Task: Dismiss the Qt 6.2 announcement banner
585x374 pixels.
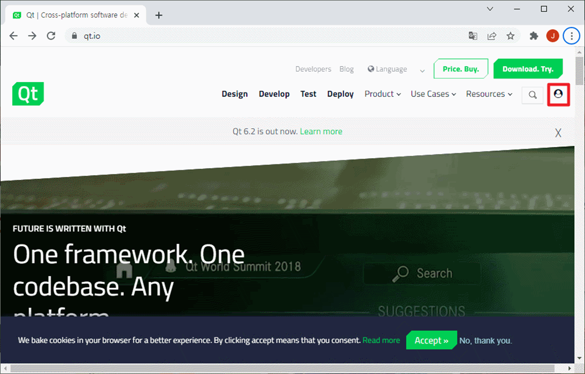Action: tap(558, 133)
